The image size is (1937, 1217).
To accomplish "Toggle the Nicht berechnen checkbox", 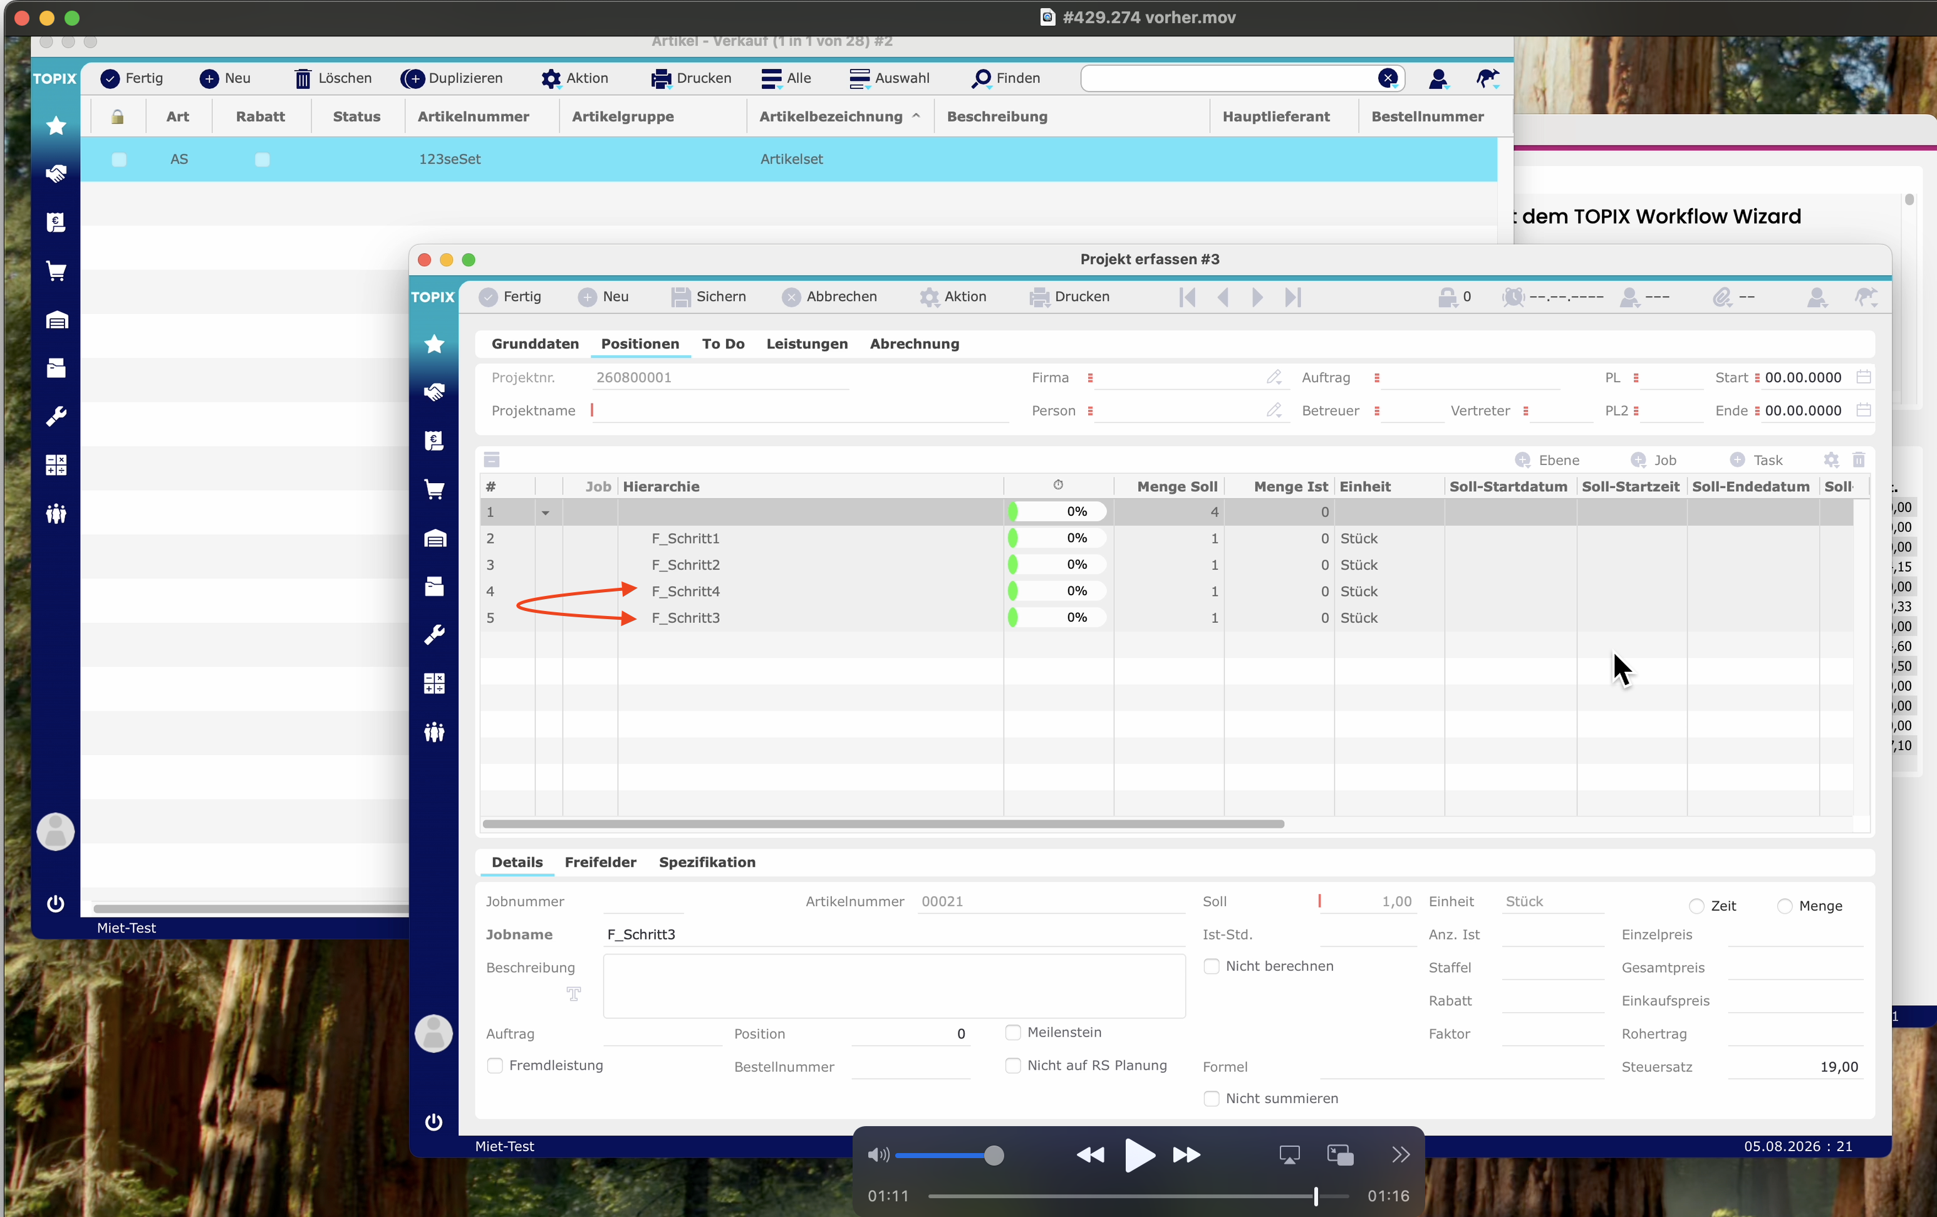I will tap(1212, 966).
